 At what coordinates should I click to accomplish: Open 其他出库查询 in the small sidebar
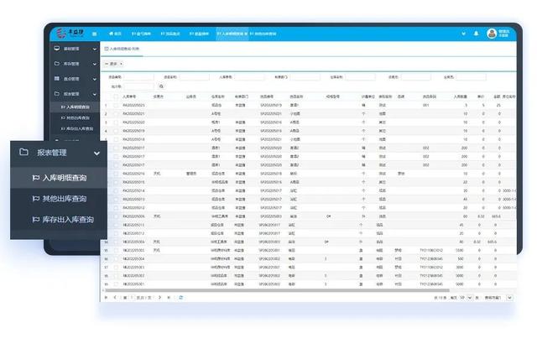[76, 117]
